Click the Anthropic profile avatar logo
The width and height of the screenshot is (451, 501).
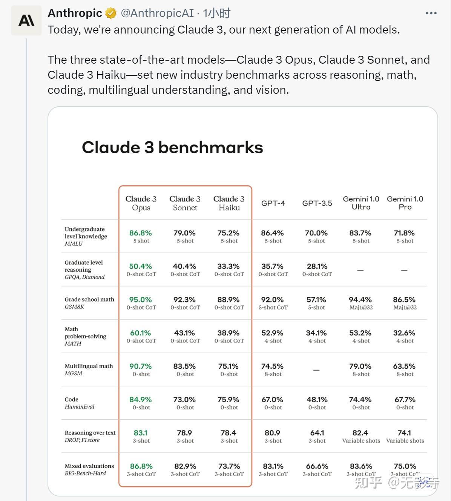(26, 20)
